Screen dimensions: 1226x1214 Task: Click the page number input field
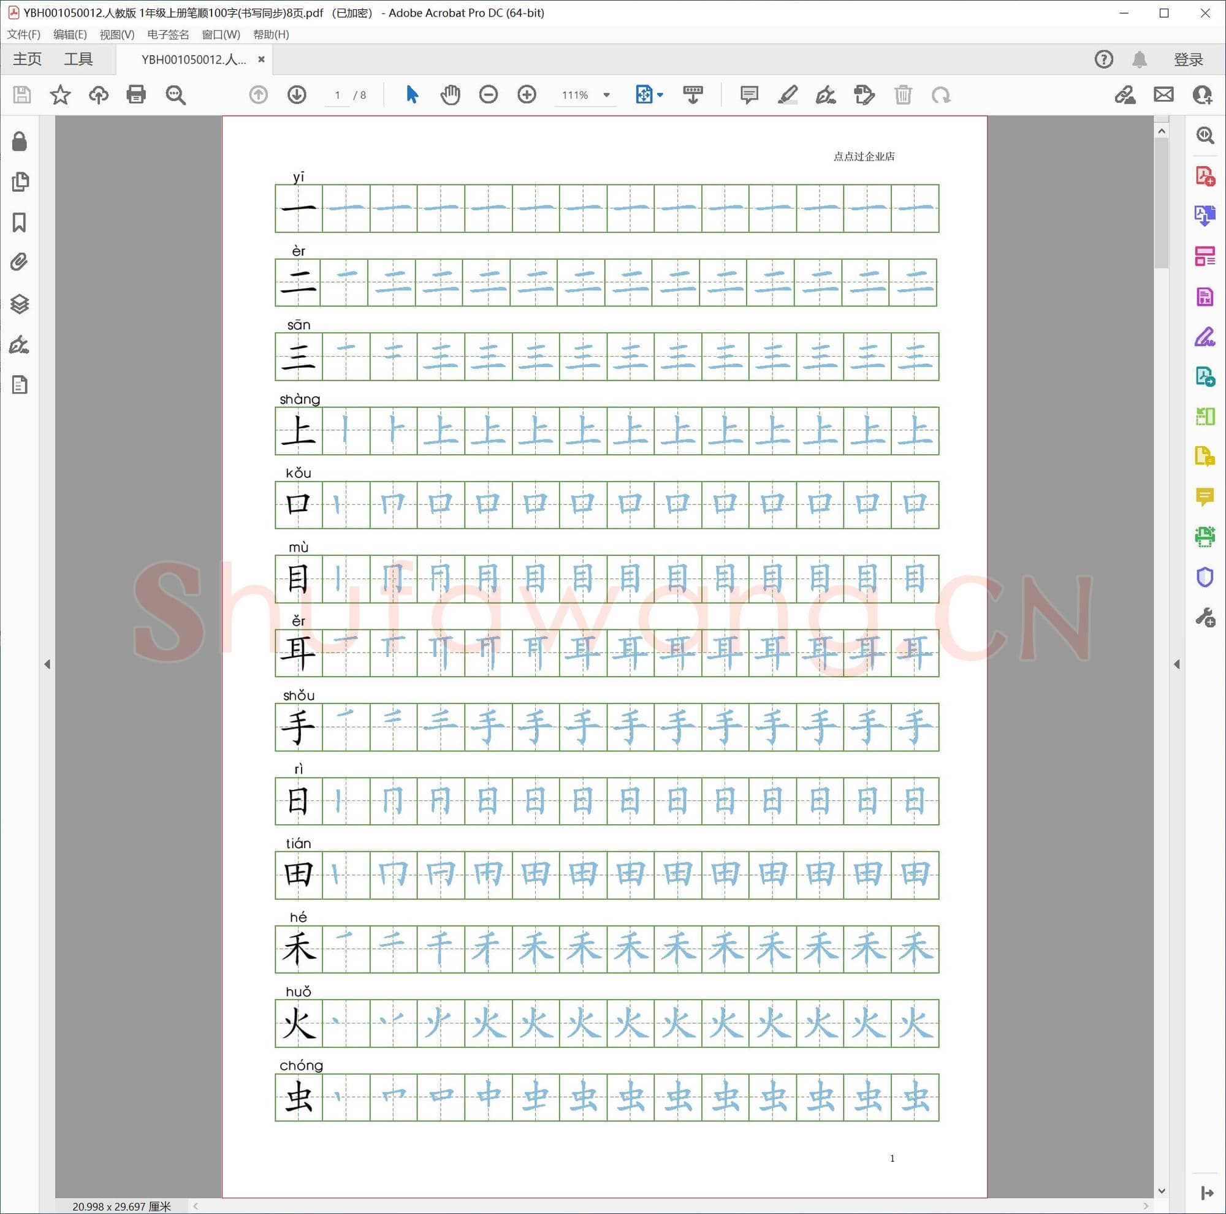click(338, 95)
